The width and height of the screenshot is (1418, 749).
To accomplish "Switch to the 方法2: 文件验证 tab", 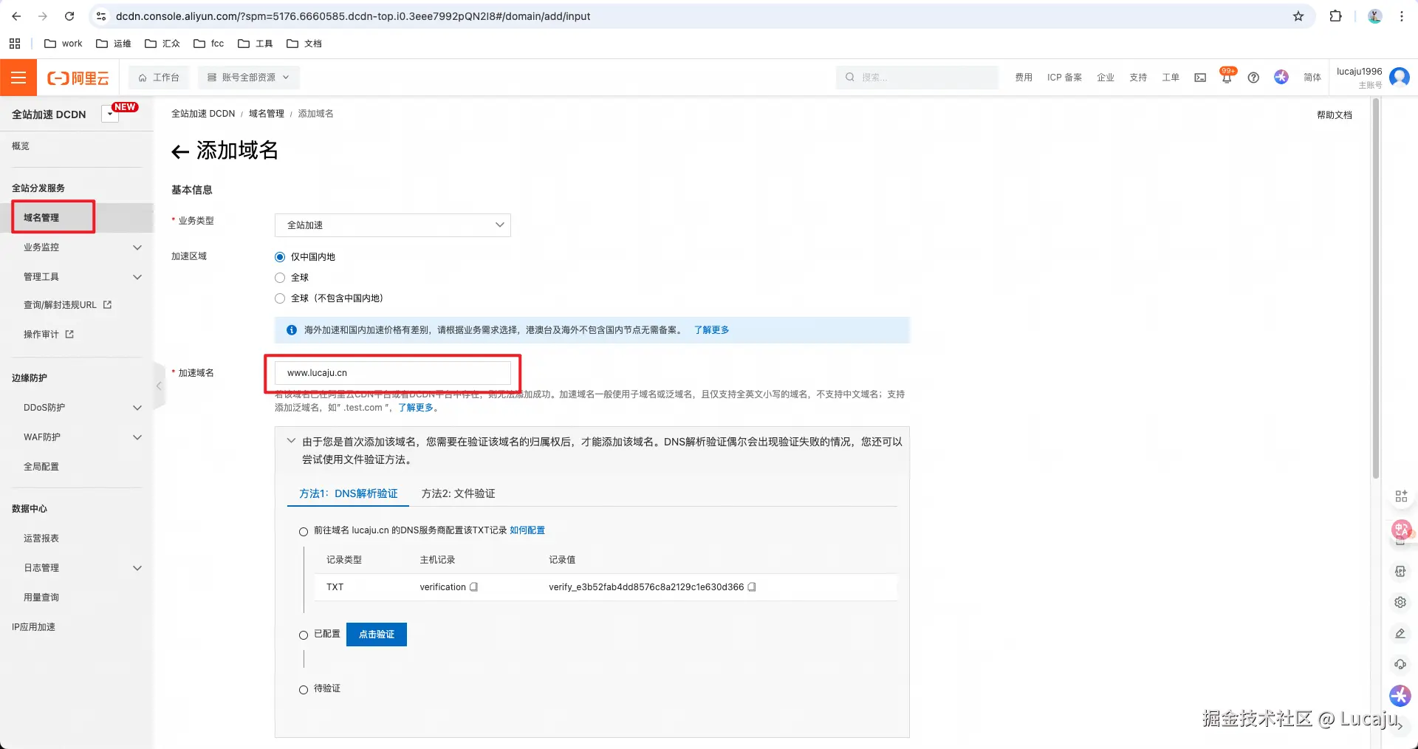I will (457, 493).
